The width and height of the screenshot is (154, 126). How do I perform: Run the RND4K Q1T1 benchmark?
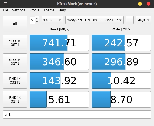coord(15,99)
